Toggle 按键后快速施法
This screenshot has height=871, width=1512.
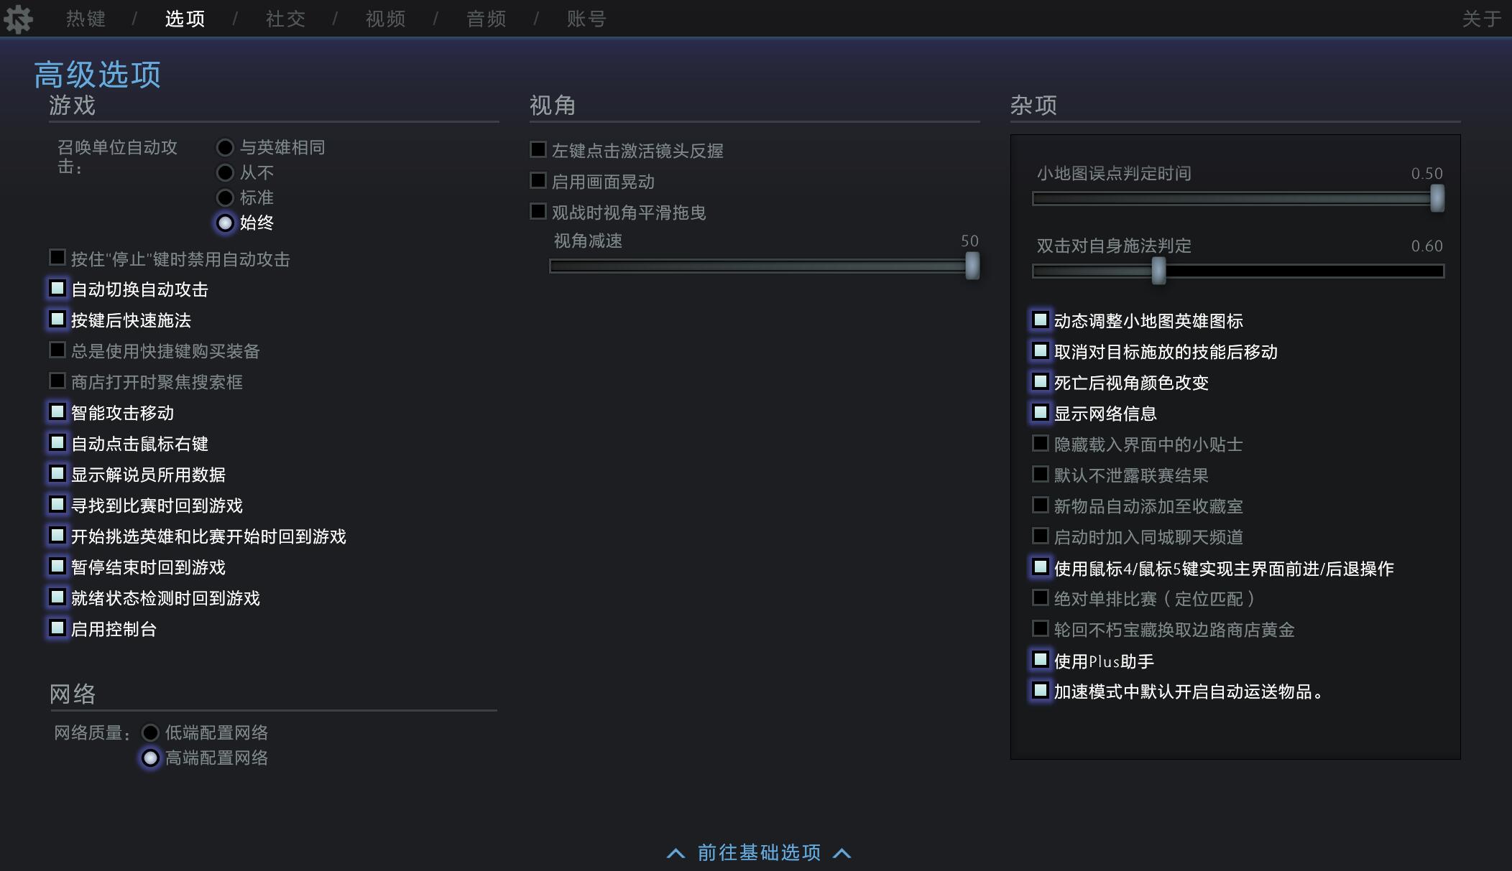point(57,319)
